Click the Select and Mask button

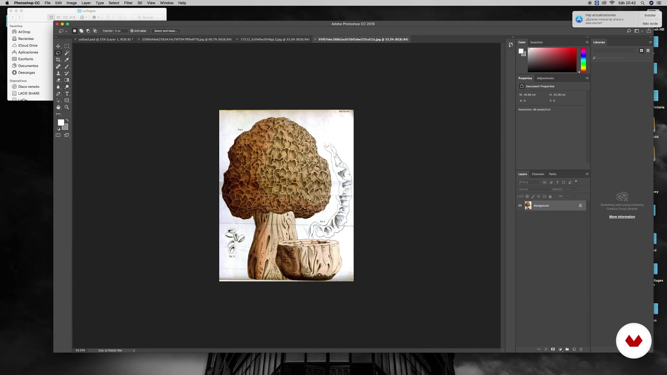pyautogui.click(x=166, y=31)
